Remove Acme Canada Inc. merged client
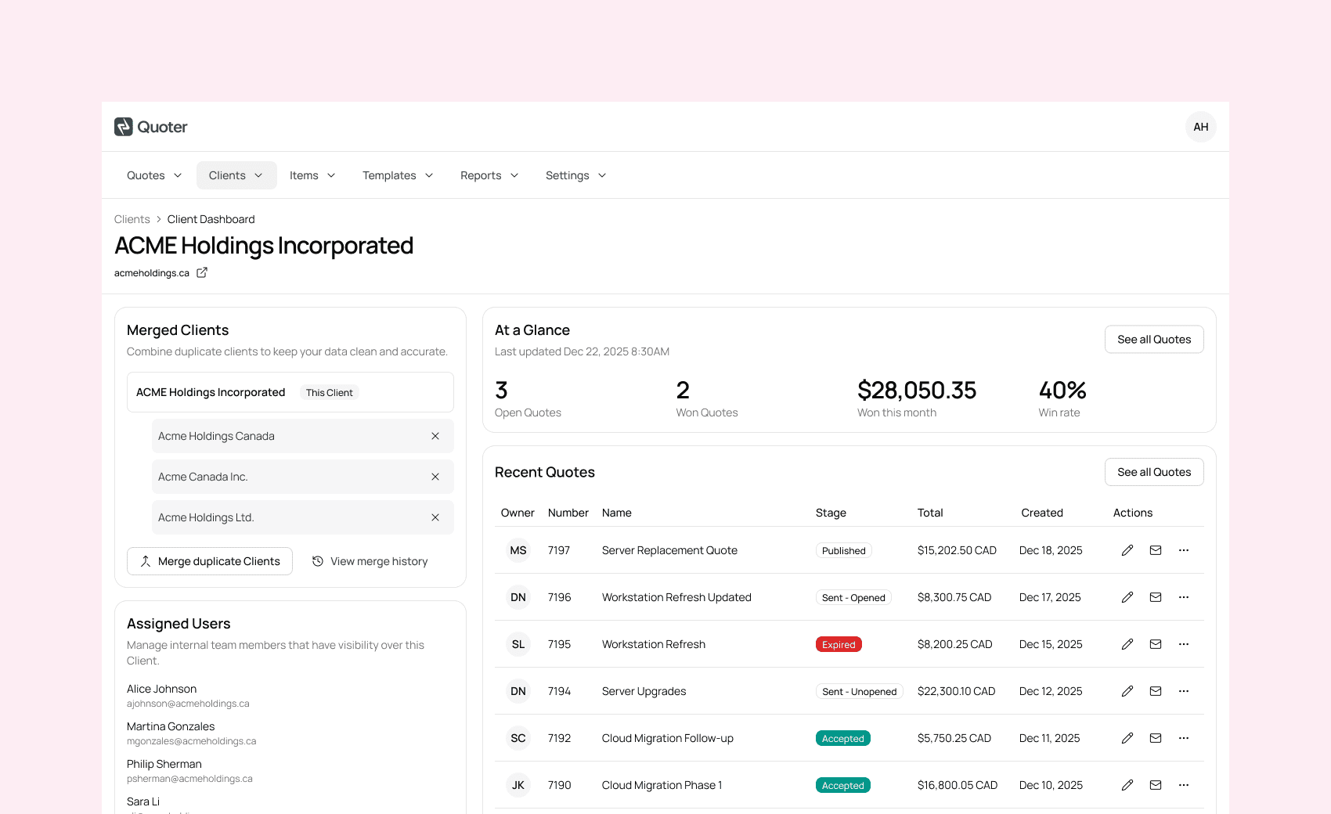 tap(435, 477)
